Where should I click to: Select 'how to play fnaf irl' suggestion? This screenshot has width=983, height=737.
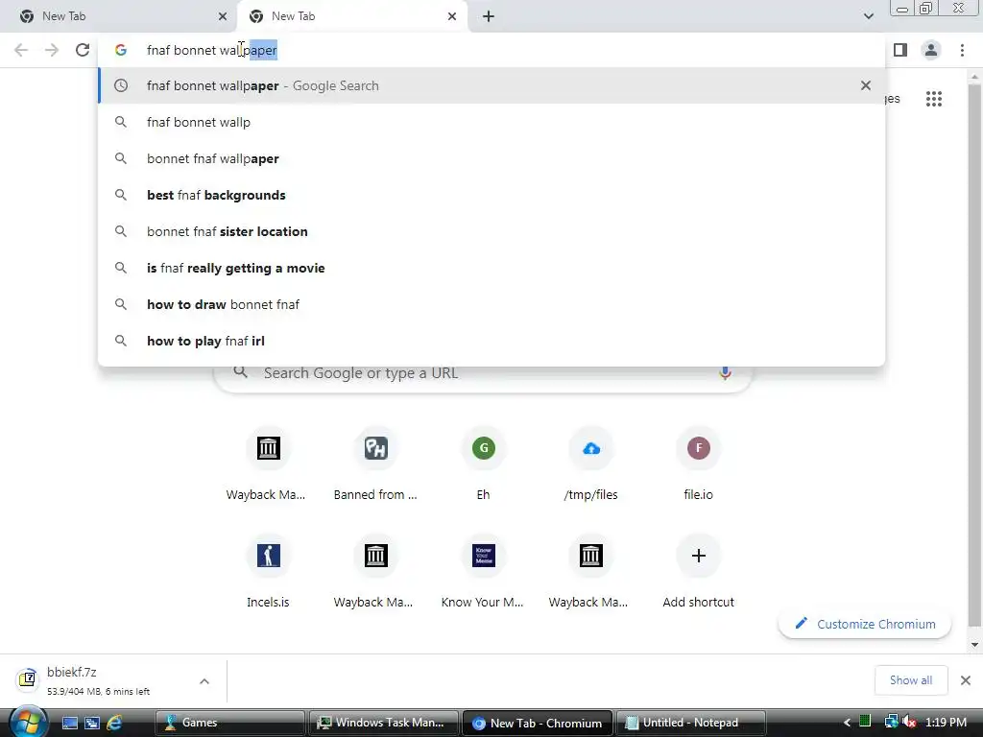point(491,341)
